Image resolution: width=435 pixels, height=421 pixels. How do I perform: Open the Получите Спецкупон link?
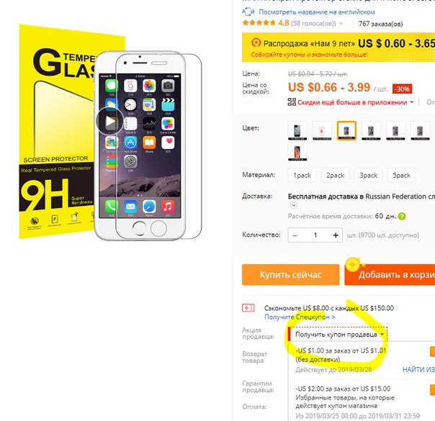(300, 317)
